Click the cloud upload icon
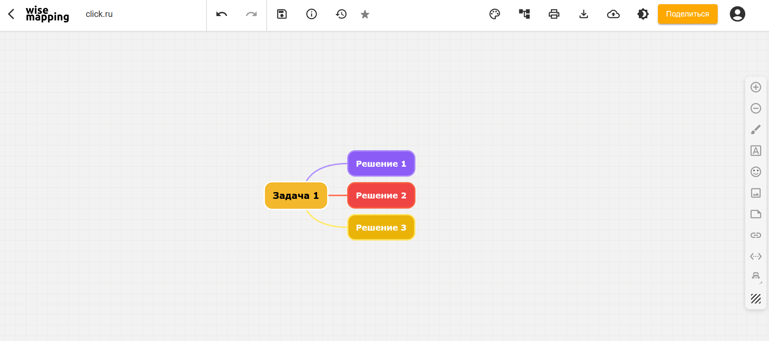769x341 pixels. (x=613, y=14)
